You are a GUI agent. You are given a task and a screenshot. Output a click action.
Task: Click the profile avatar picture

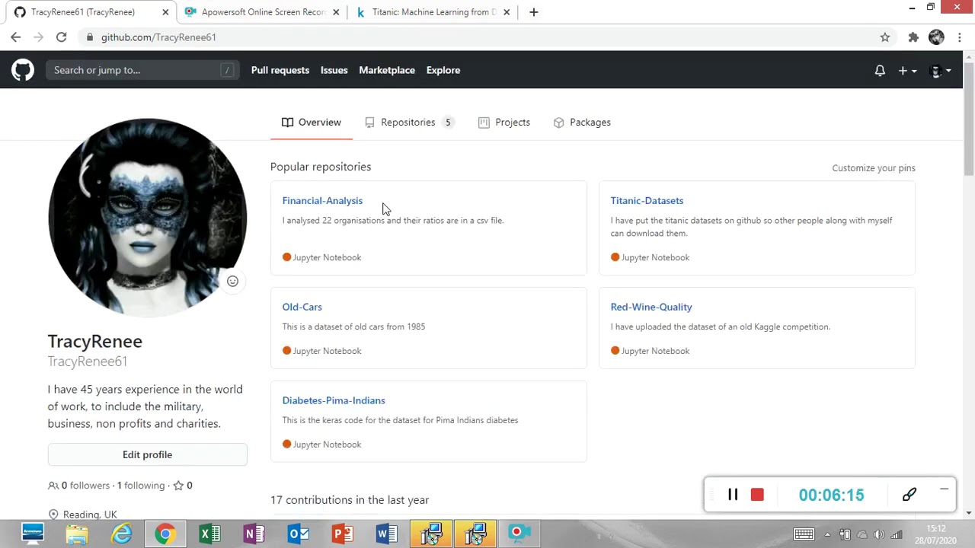coord(147,218)
